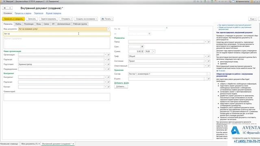
Task: Open the Процессы и задачи section link
Action: (x=23, y=13)
